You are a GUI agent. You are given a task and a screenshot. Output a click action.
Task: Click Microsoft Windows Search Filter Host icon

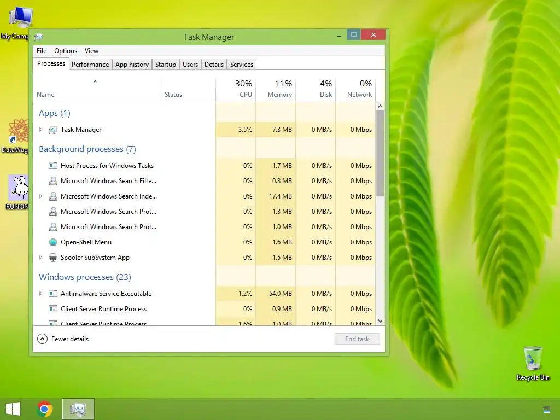tap(53, 181)
